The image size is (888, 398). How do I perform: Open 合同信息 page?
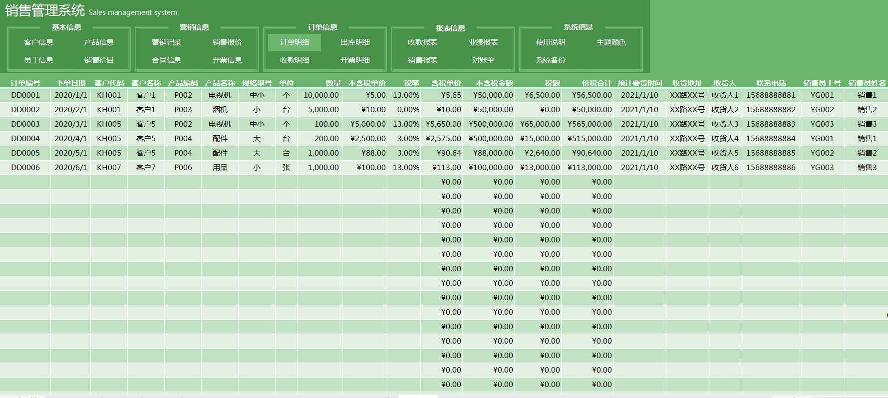(166, 60)
